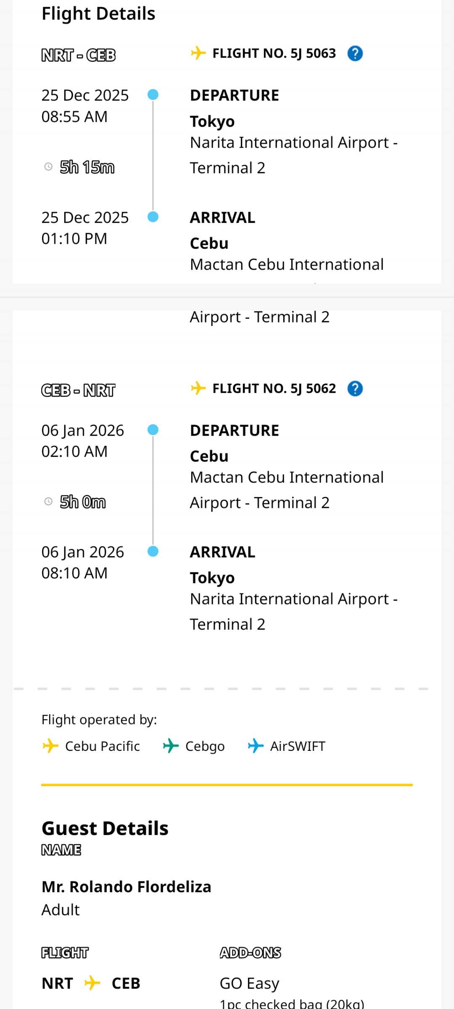
Task: Click the 5h 0m flight duration
Action: pyautogui.click(x=83, y=502)
